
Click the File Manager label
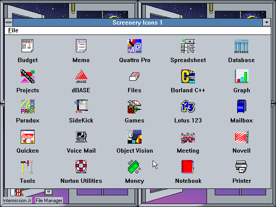[49, 201]
